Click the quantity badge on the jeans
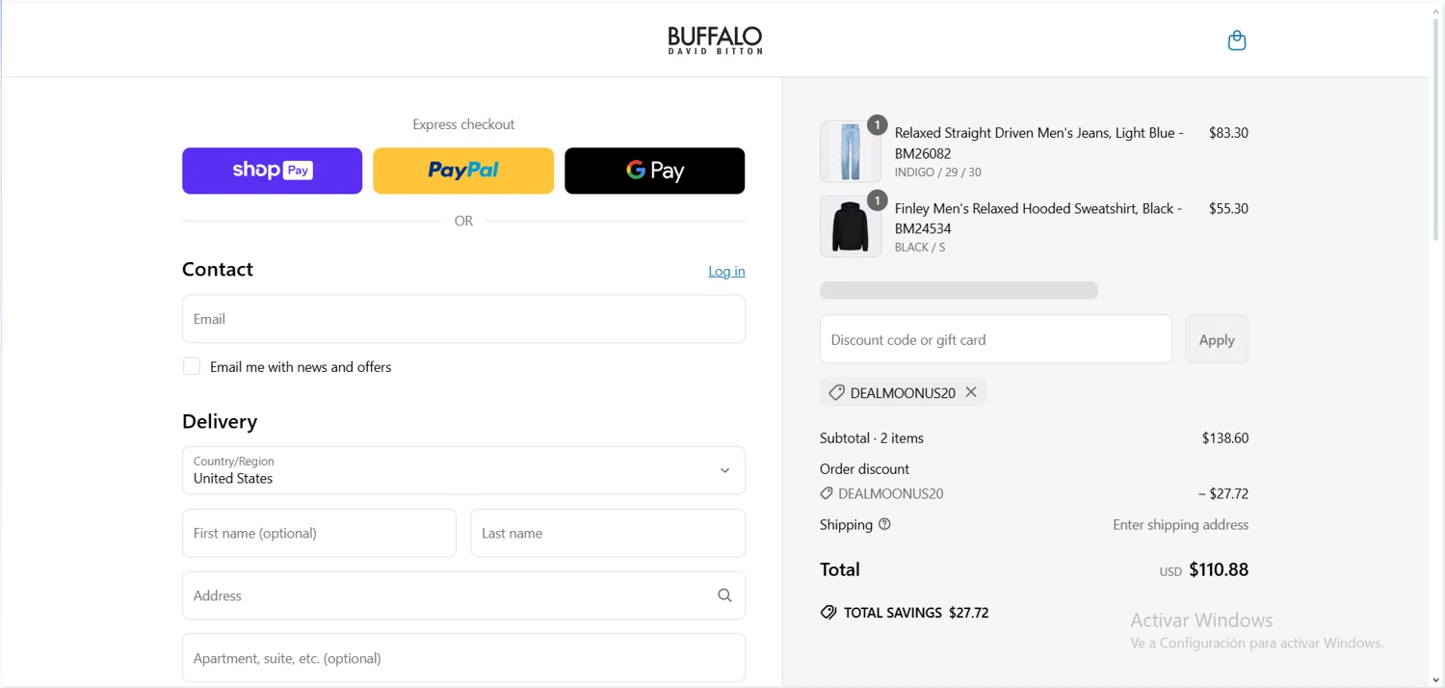This screenshot has height=688, width=1445. (x=877, y=124)
